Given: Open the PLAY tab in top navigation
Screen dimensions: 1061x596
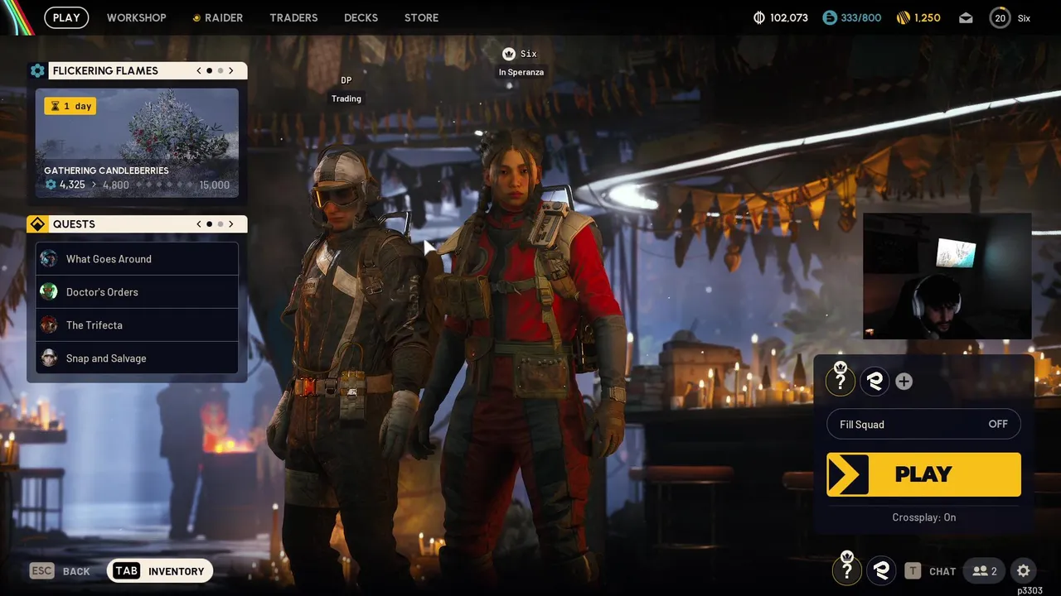Looking at the screenshot, I should (x=66, y=17).
